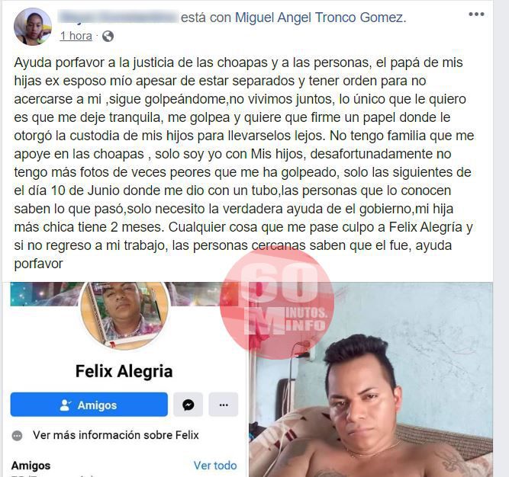The image size is (509, 477).
Task: Click Ver todo friends link
Action: click(215, 466)
